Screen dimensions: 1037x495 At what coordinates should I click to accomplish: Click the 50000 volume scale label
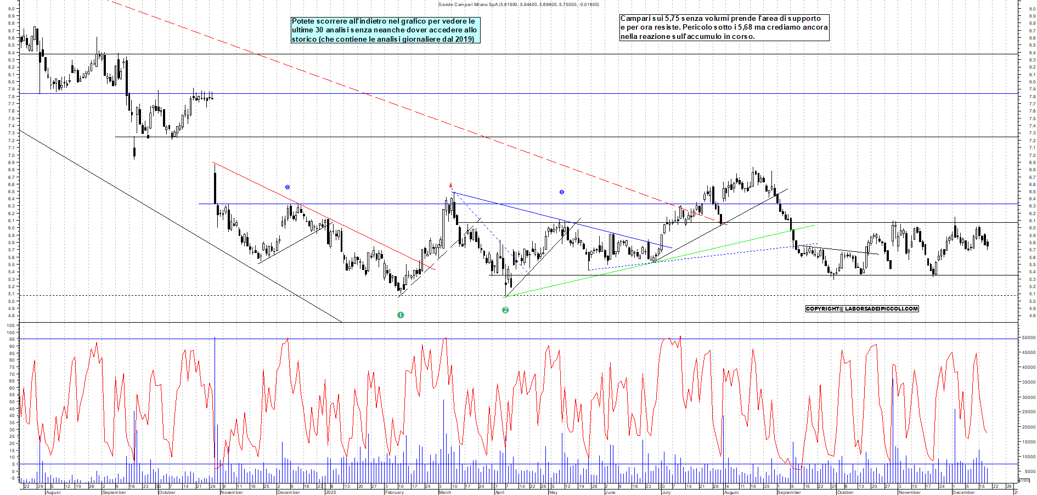click(1028, 338)
